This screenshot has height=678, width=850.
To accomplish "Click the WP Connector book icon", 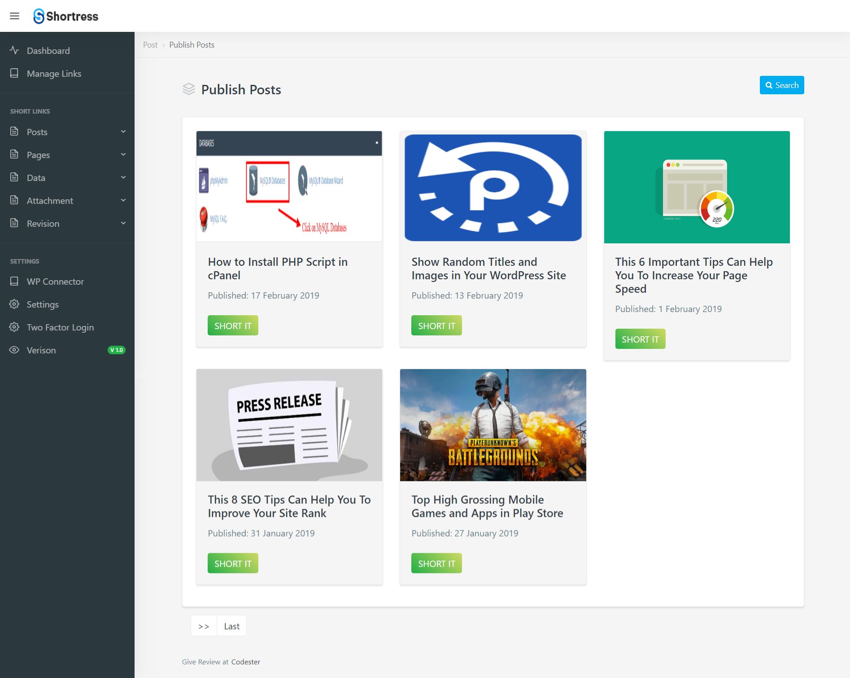I will 14,281.
